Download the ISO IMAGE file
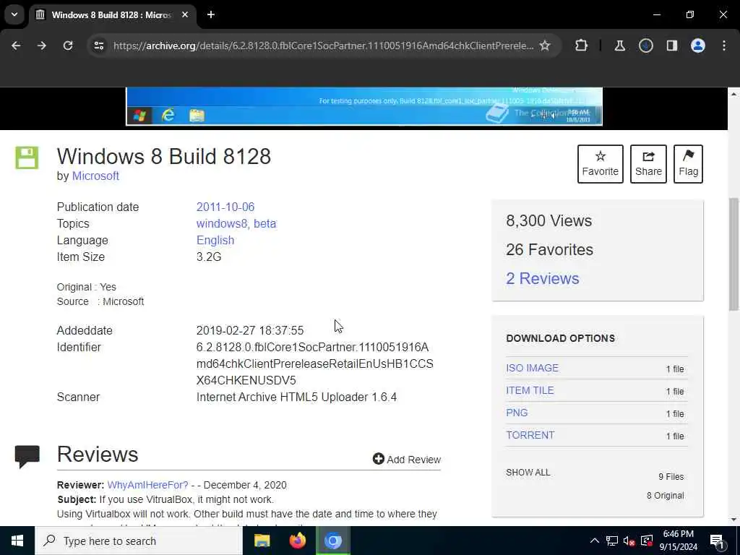Image resolution: width=740 pixels, height=555 pixels. [x=533, y=368]
